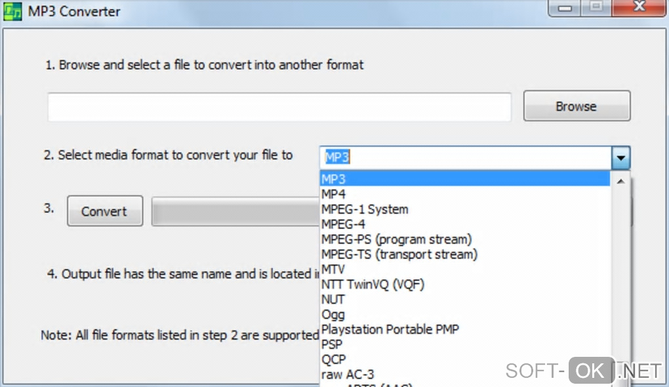Pick MTV from the format list
Image resolution: width=669 pixels, height=387 pixels.
click(x=333, y=270)
